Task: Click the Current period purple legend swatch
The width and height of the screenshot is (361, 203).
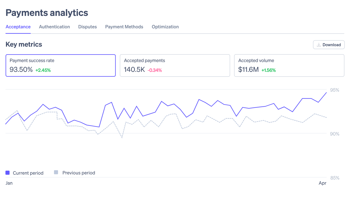Action: [x=8, y=173]
